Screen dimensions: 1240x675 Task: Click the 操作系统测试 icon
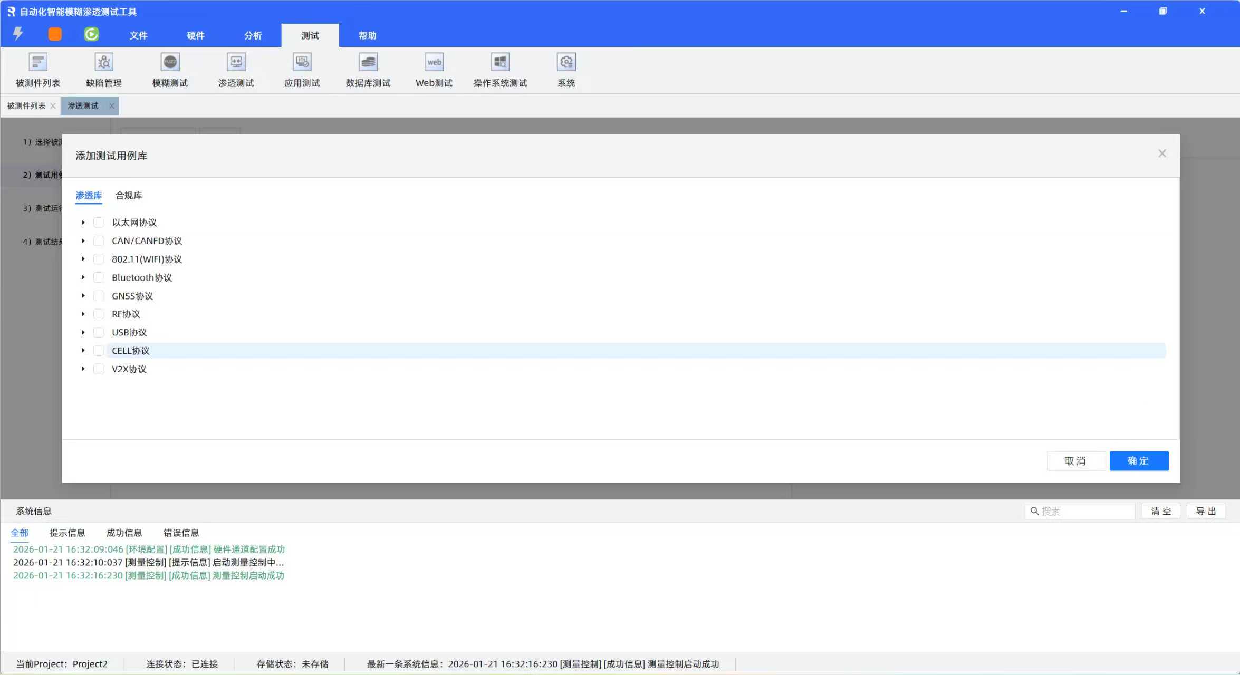click(x=500, y=62)
